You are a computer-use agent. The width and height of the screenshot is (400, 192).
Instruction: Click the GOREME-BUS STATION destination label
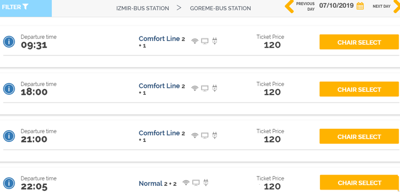tap(220, 8)
